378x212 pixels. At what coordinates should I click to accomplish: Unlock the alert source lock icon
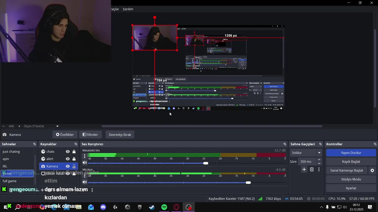coord(74,159)
